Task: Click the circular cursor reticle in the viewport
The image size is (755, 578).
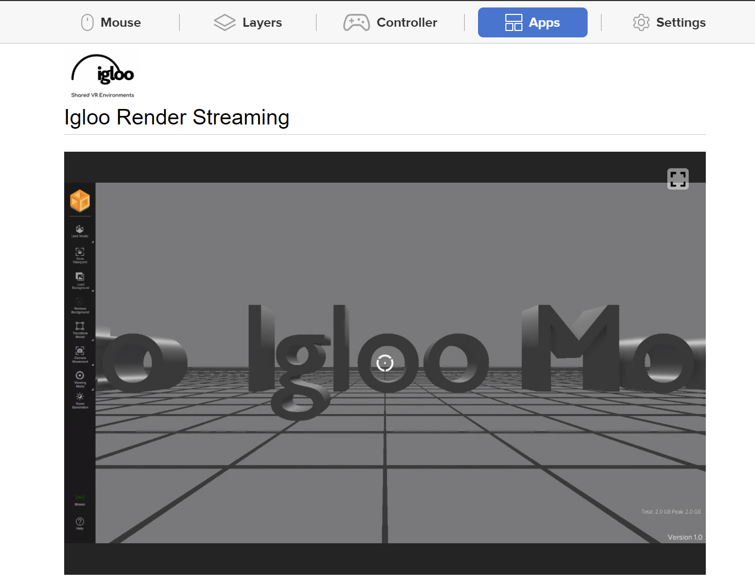Action: (x=385, y=363)
